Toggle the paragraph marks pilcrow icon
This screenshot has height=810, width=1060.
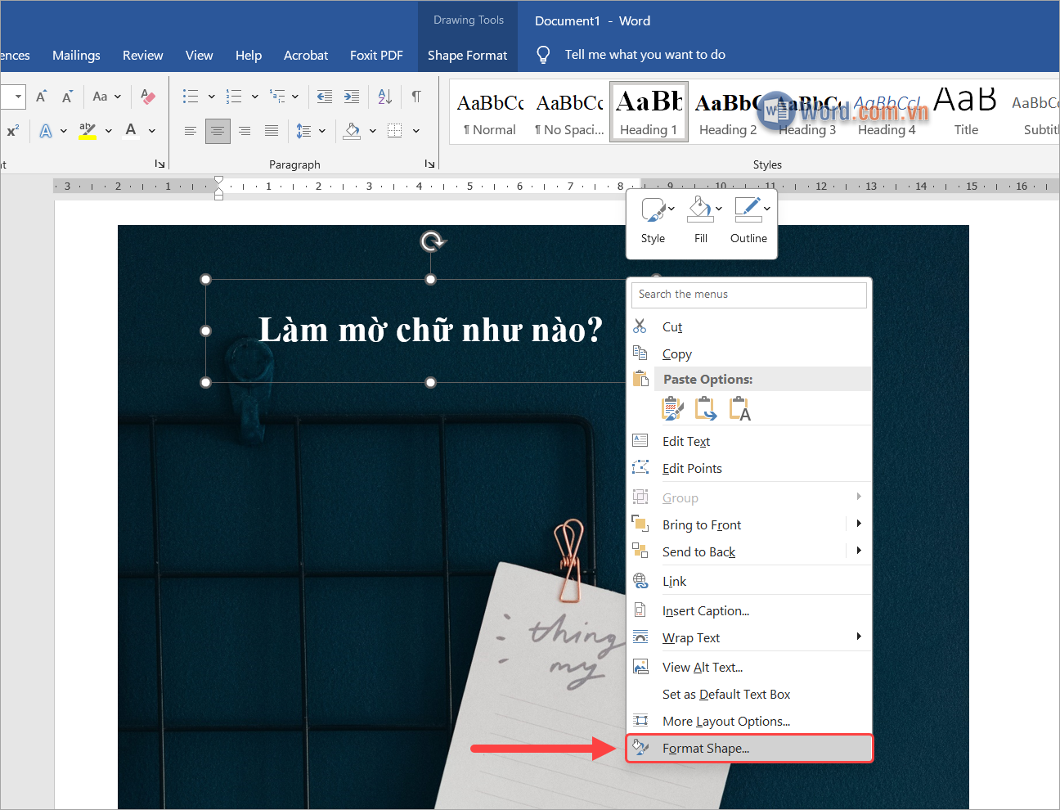click(x=416, y=97)
